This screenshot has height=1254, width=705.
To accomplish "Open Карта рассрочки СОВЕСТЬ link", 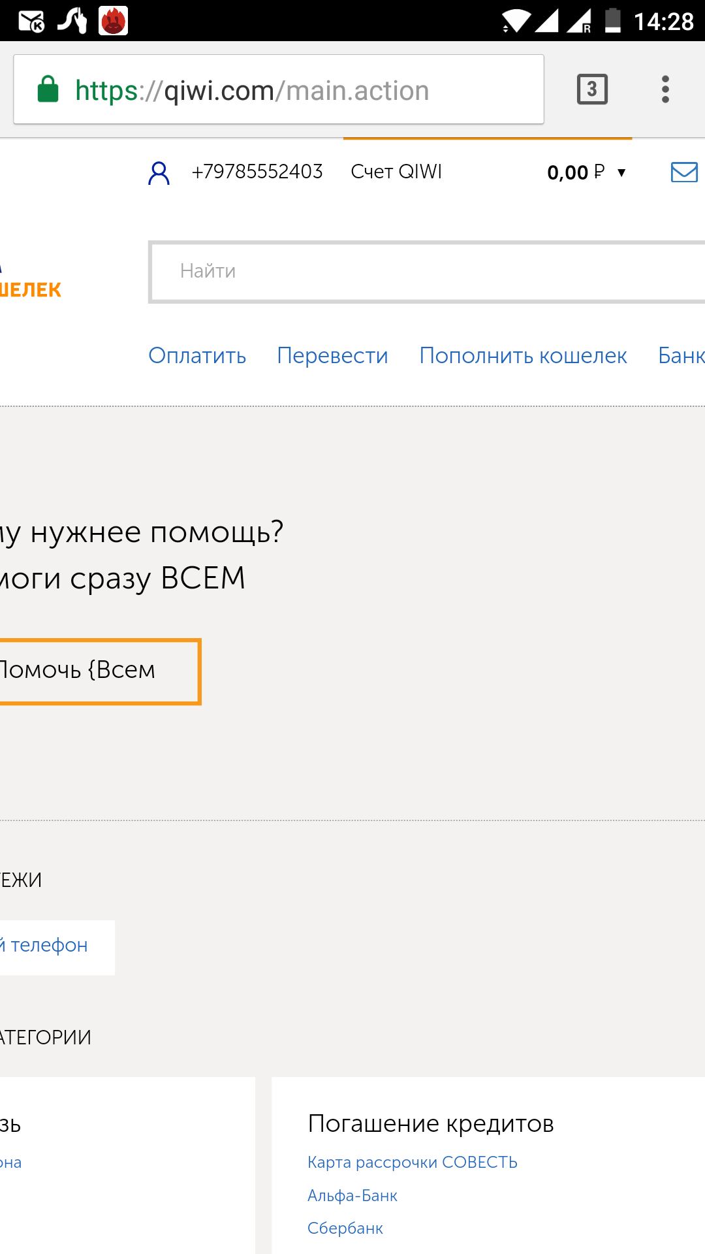I will (x=412, y=1162).
